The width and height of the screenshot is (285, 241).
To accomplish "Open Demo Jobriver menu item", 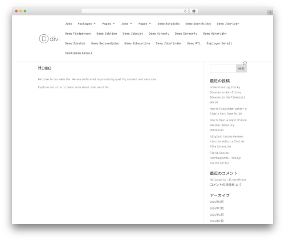I will click(228, 24).
